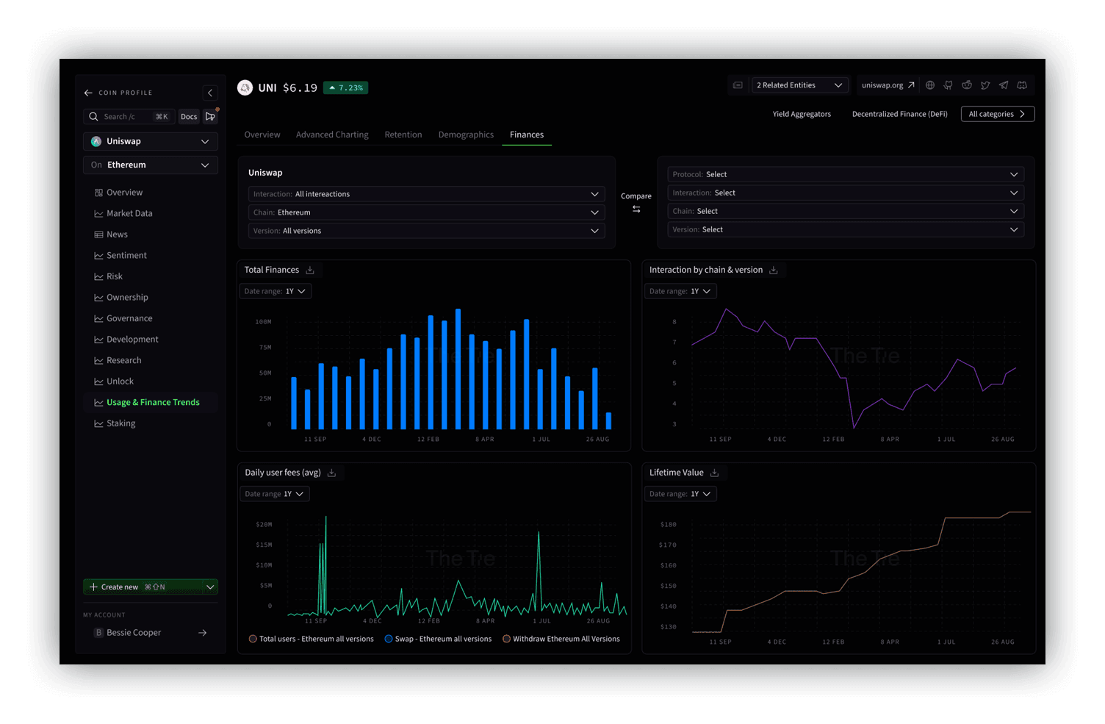This screenshot has width=1105, height=724.
Task: Switch to the Overview tab
Action: 262,135
